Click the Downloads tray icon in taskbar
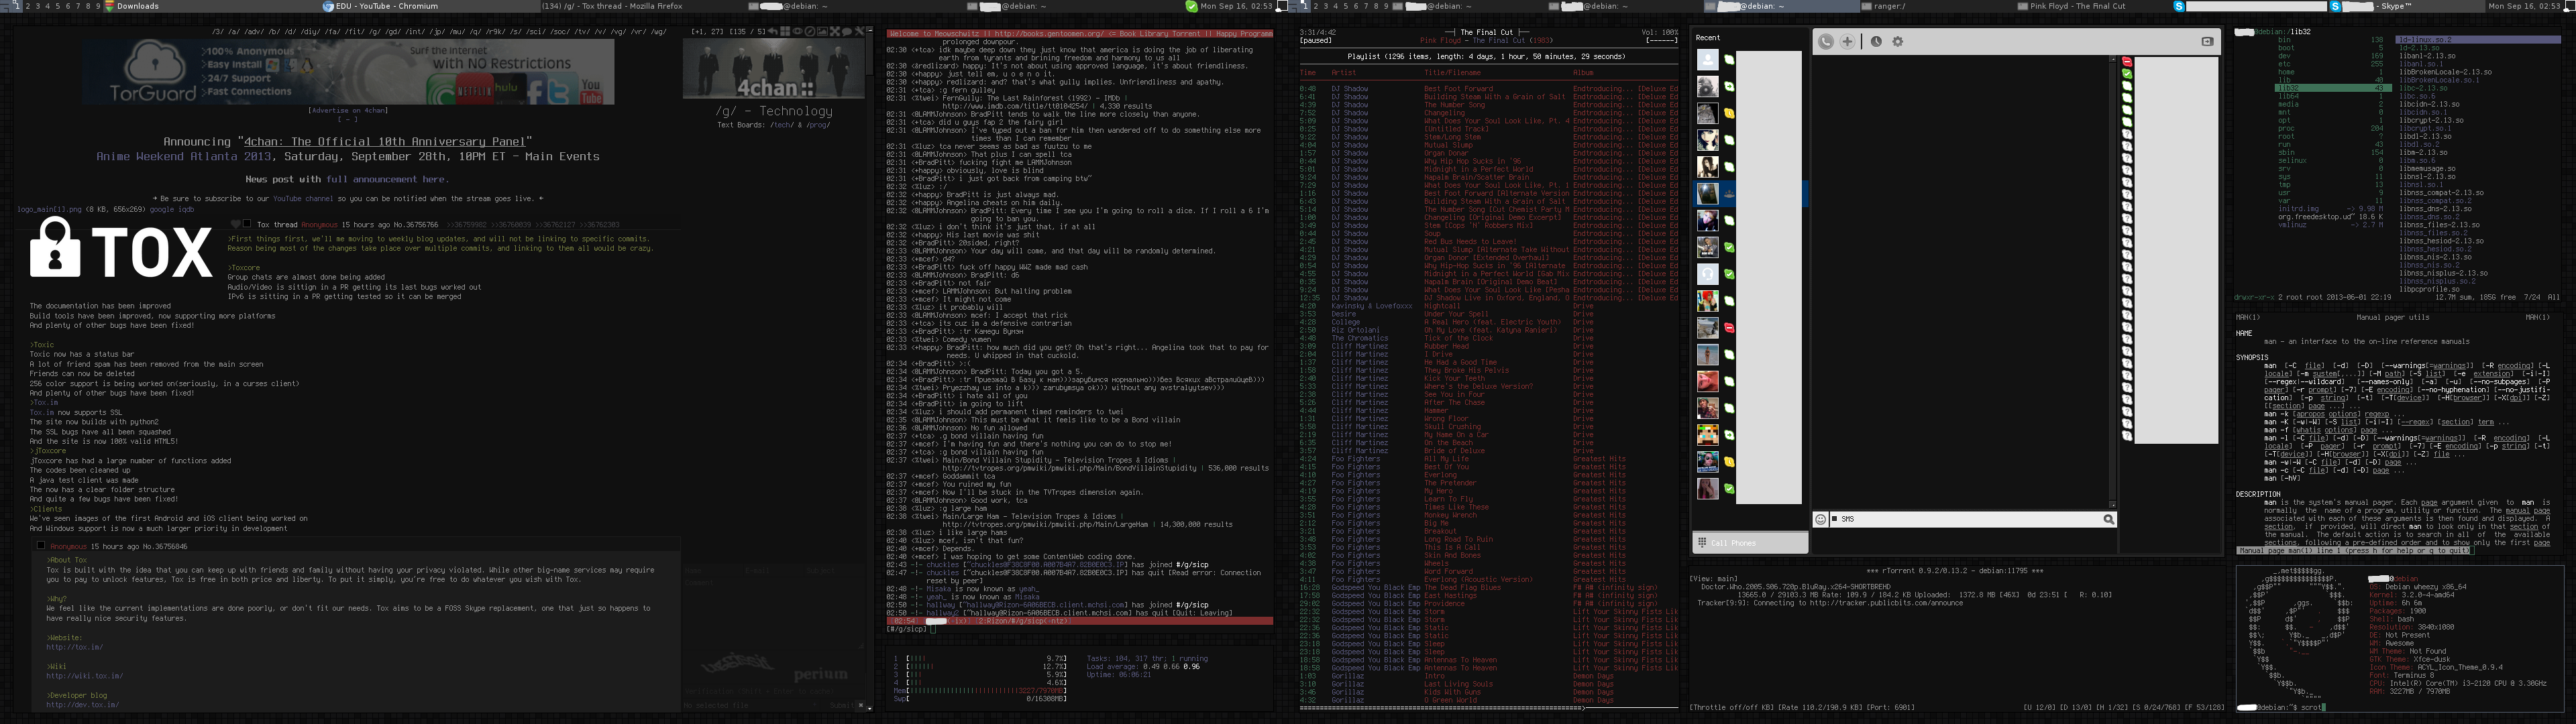Screen dimensions: 2576x724 pos(110,6)
